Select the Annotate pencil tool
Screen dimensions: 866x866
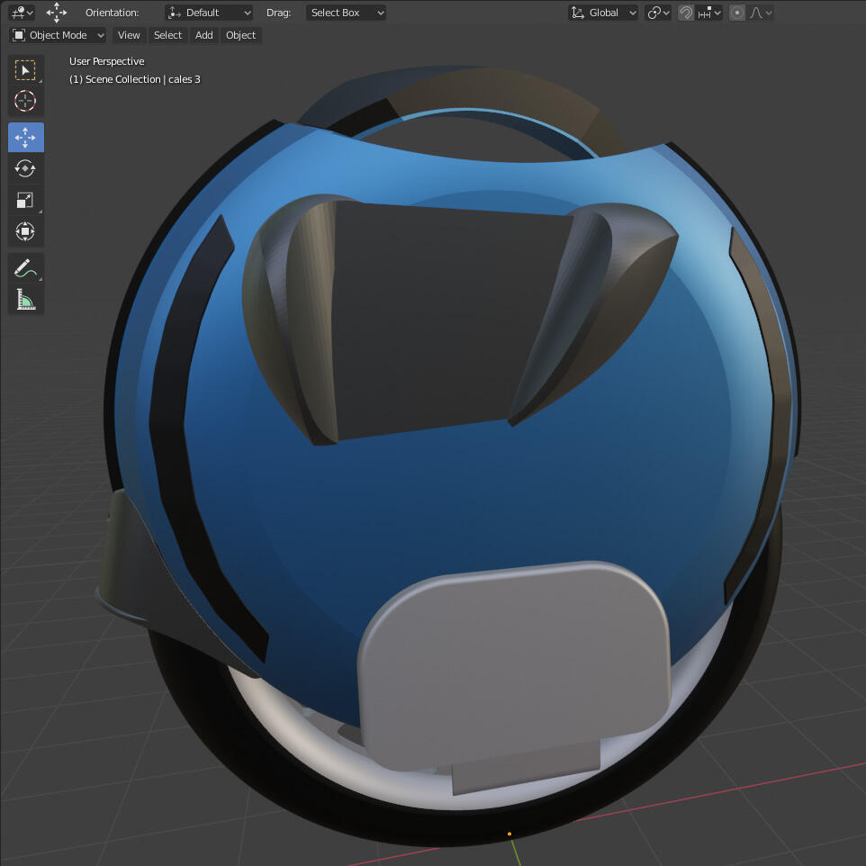click(x=25, y=268)
